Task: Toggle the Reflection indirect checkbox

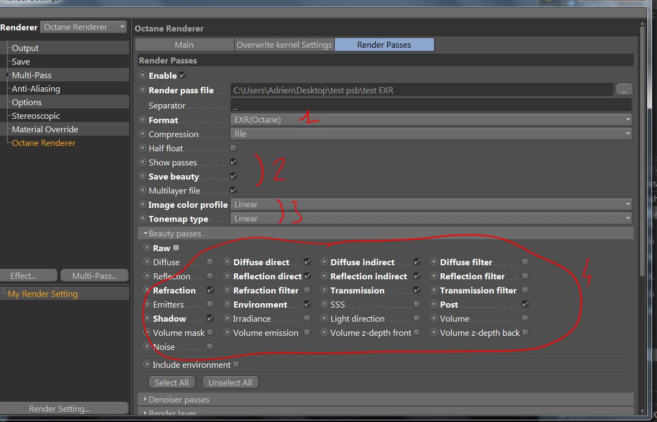Action: (417, 276)
